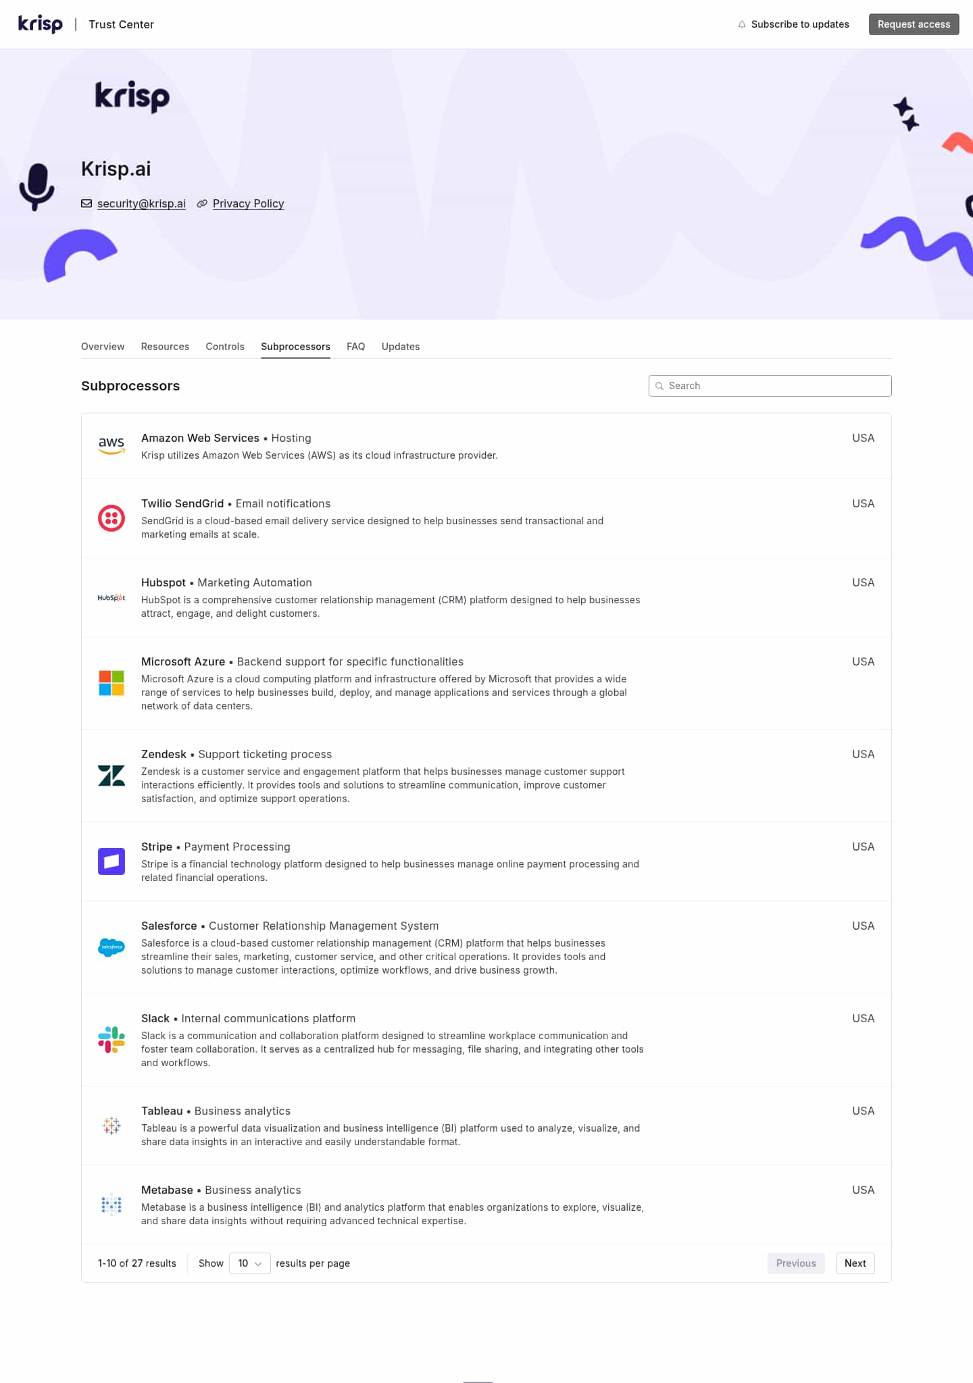Click the Salesforce cloud logo
This screenshot has width=973, height=1383.
(111, 947)
